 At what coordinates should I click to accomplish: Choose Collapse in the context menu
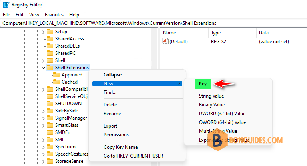(137, 75)
